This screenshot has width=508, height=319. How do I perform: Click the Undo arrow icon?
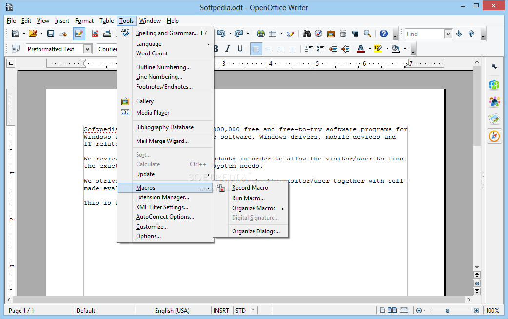coord(221,34)
